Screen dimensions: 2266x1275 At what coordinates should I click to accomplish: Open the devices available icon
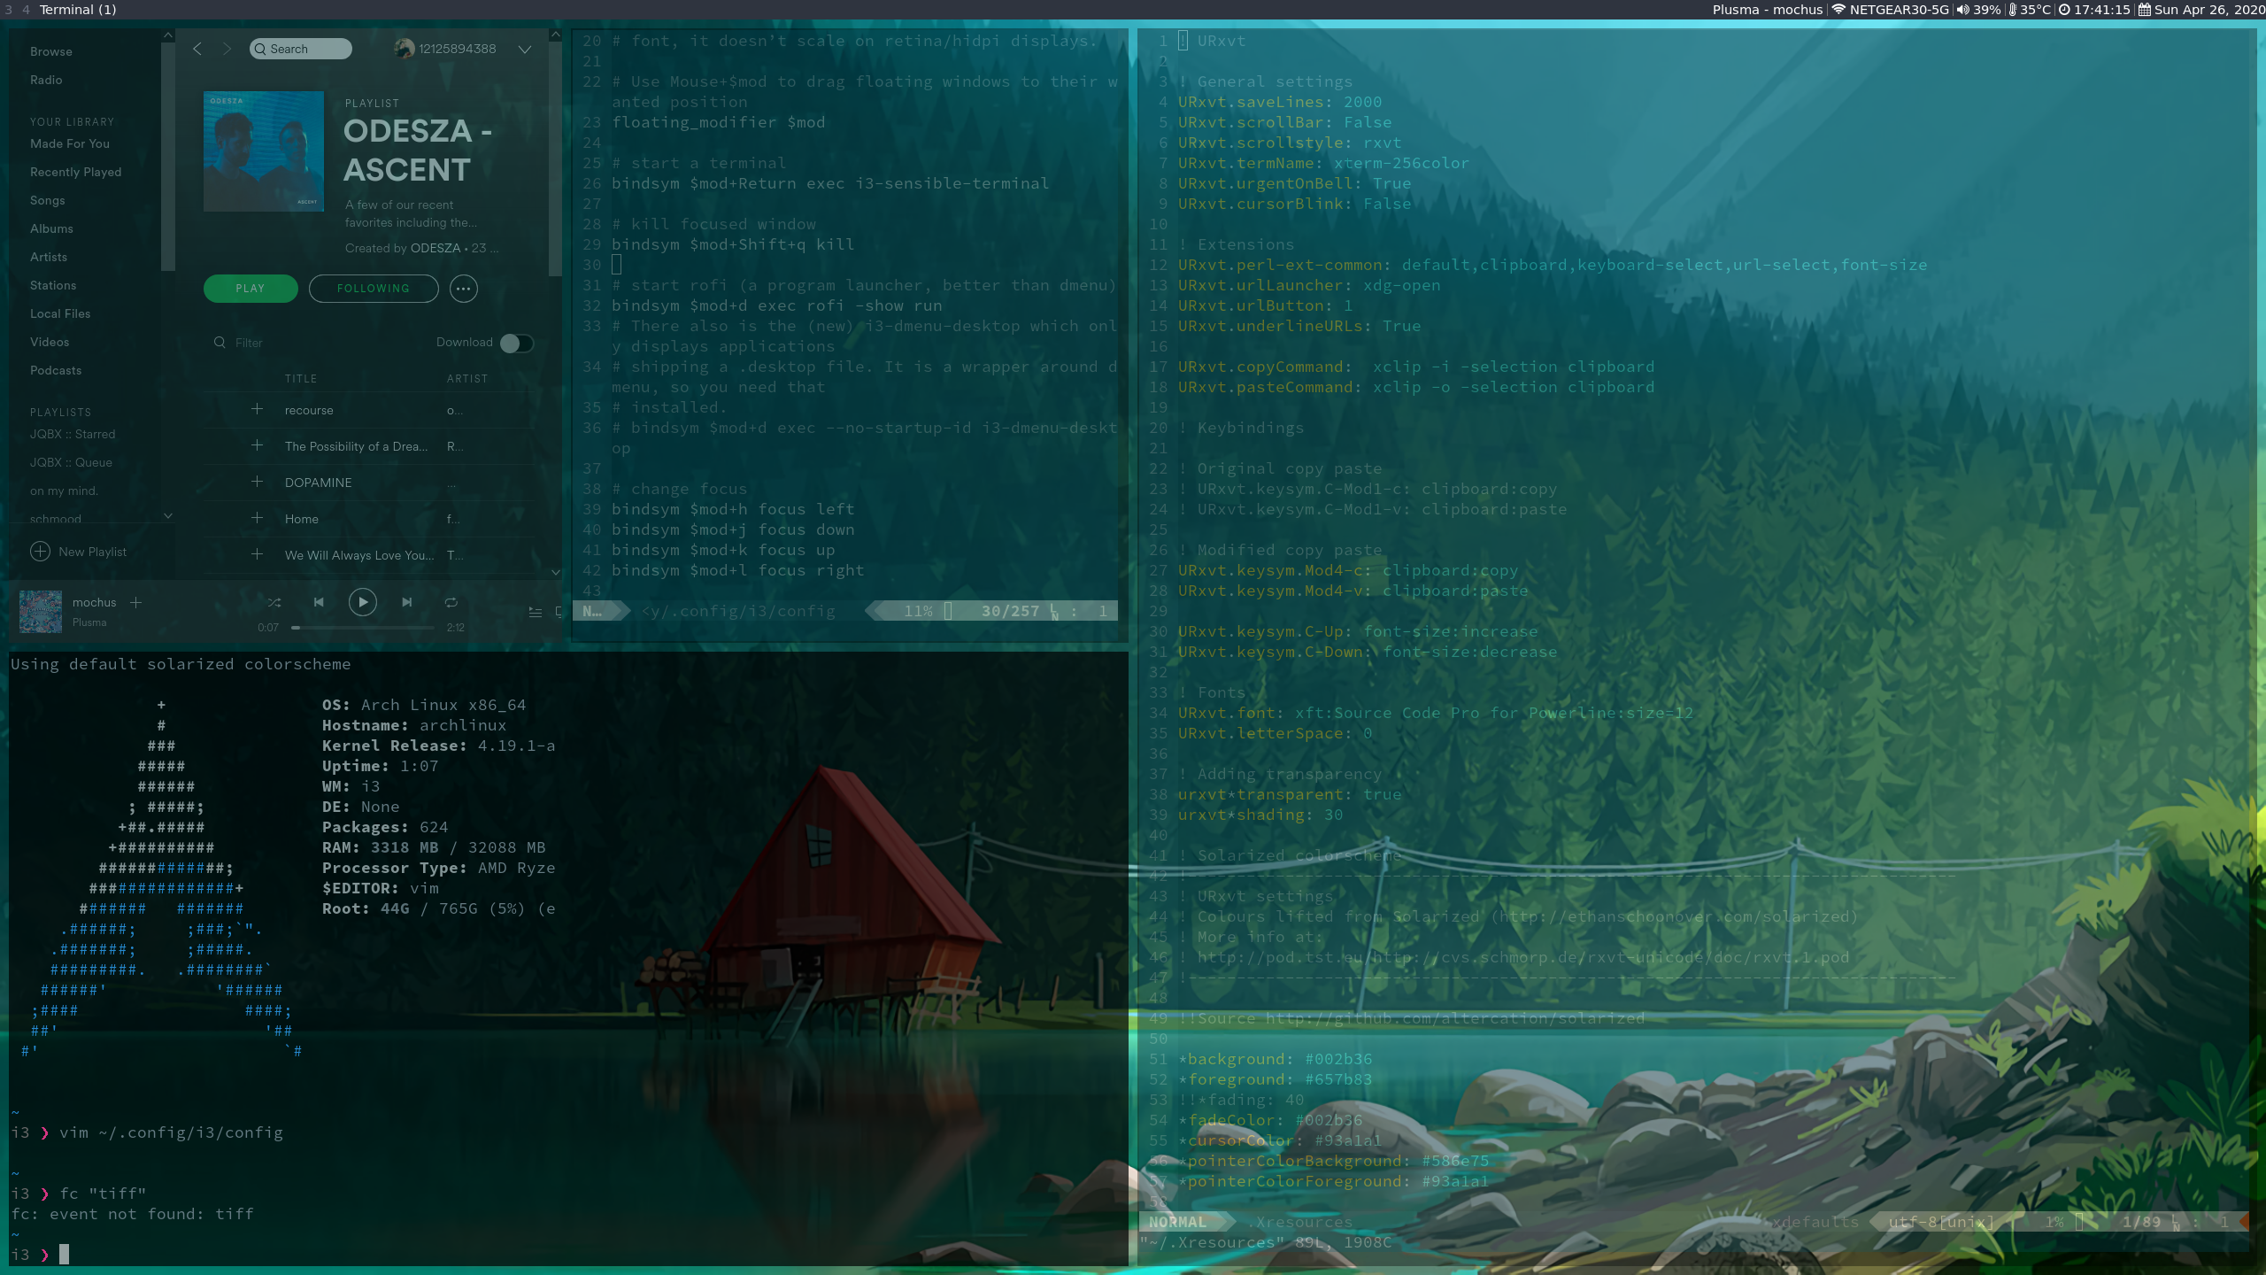click(x=559, y=612)
